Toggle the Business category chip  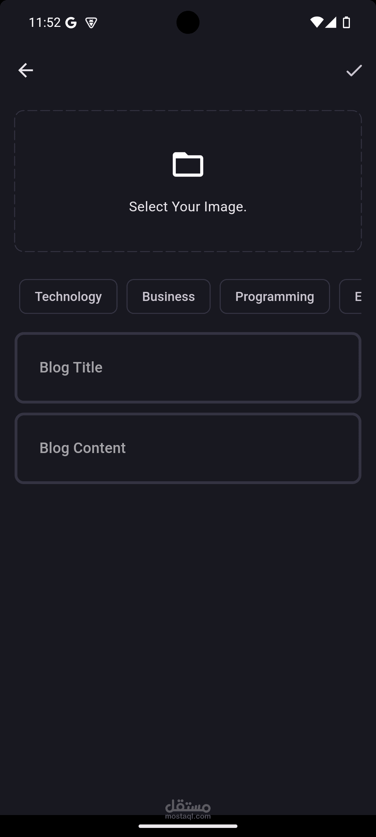[x=169, y=296]
